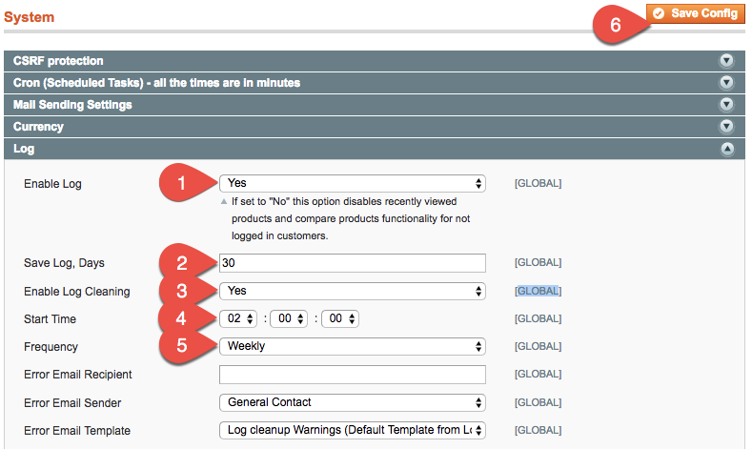Open the Frequency dropdown set to Weekly
Screen dimensions: 752x449
tap(352, 346)
